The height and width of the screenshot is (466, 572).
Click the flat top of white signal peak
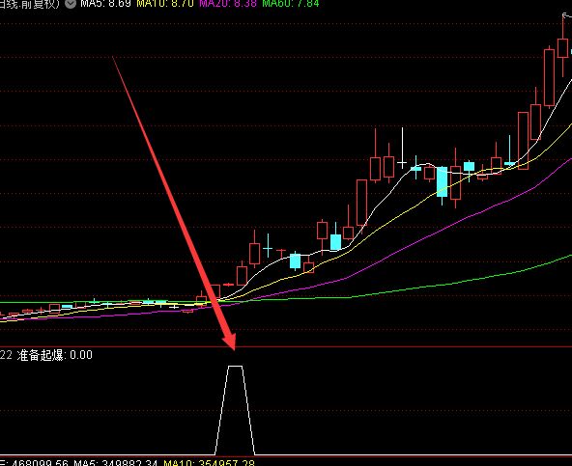point(235,367)
